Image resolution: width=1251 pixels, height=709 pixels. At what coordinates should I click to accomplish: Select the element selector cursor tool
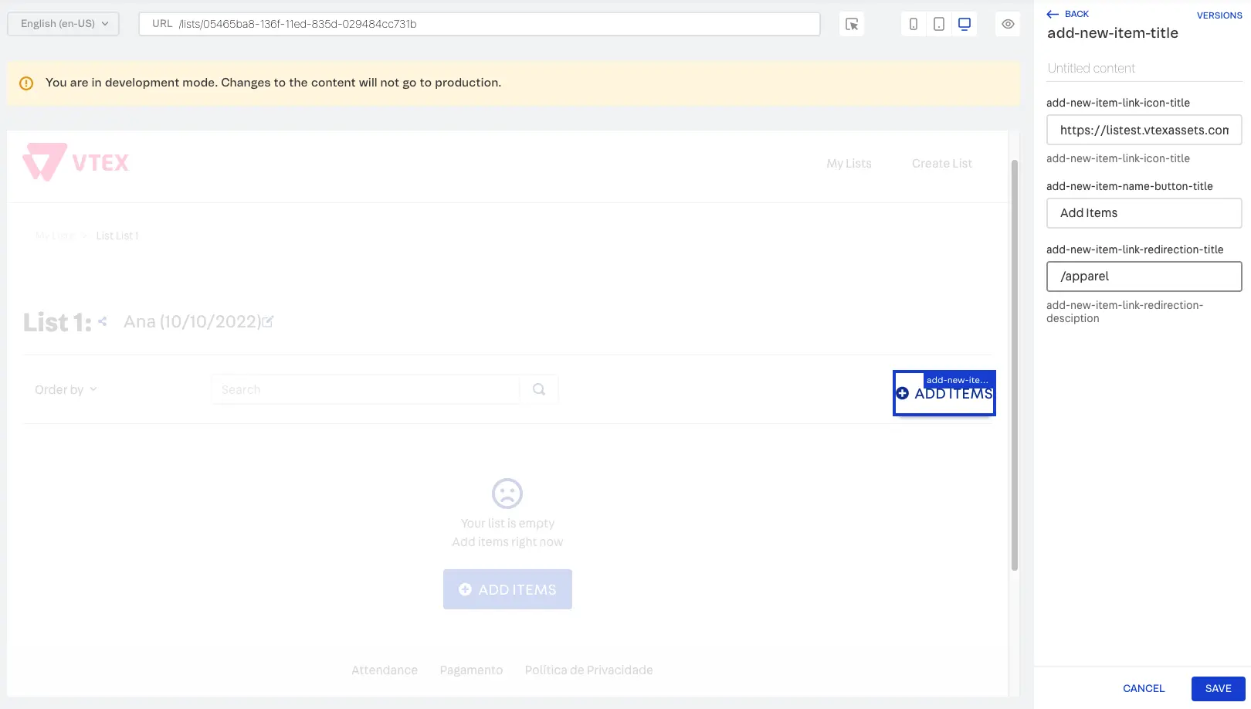pyautogui.click(x=851, y=24)
